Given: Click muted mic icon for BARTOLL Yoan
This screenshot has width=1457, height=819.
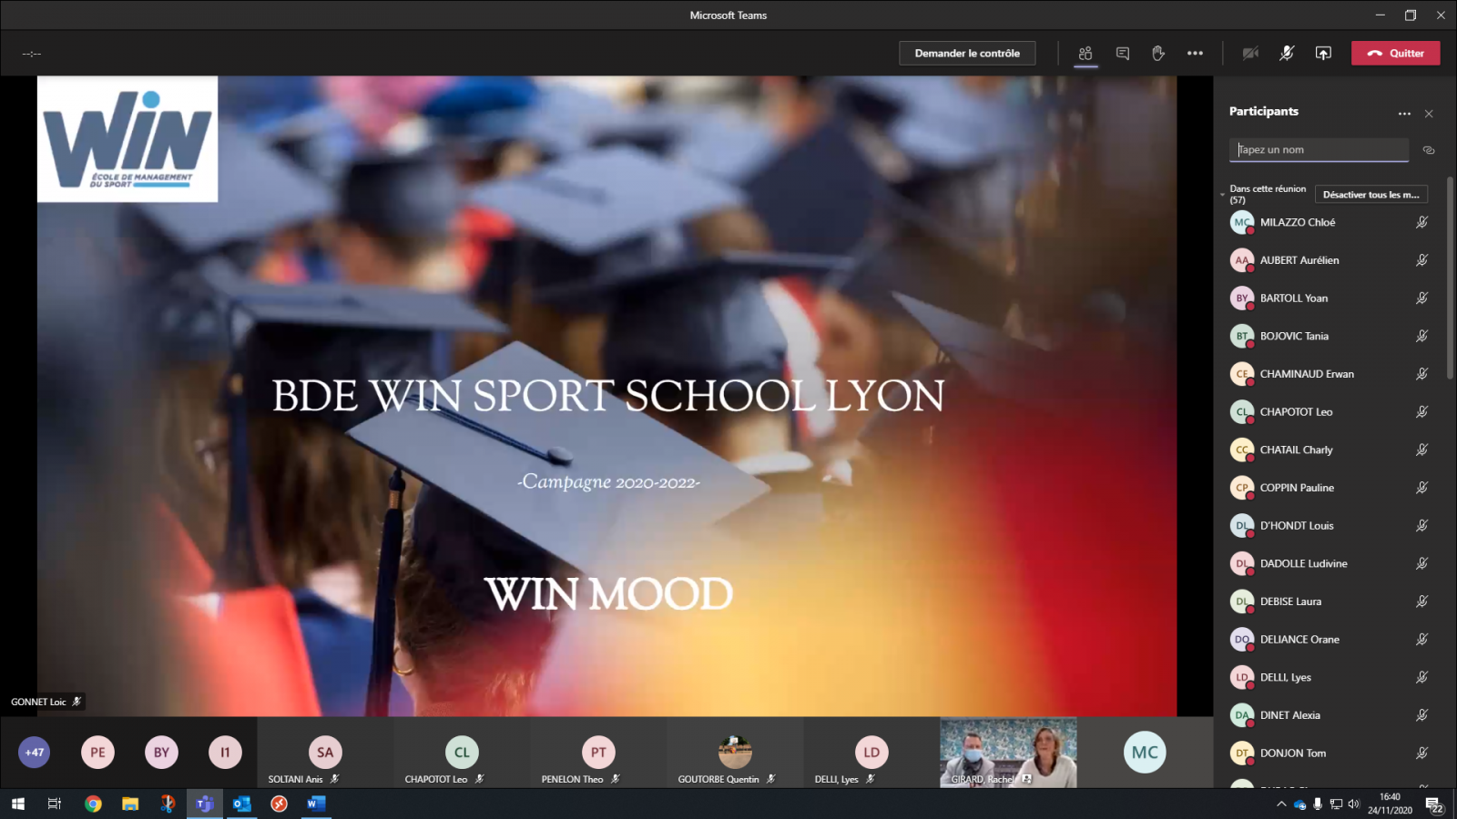Looking at the screenshot, I should [x=1421, y=298].
